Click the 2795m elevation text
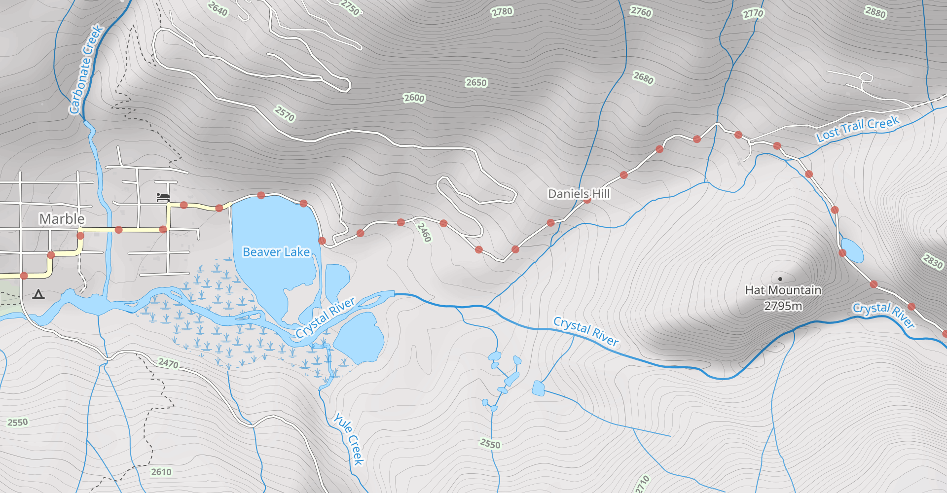 [x=783, y=306]
